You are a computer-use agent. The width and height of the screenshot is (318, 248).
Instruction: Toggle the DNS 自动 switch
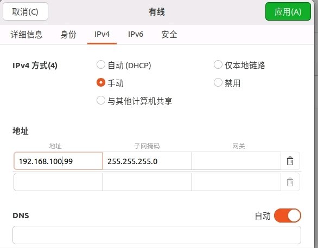click(x=288, y=216)
